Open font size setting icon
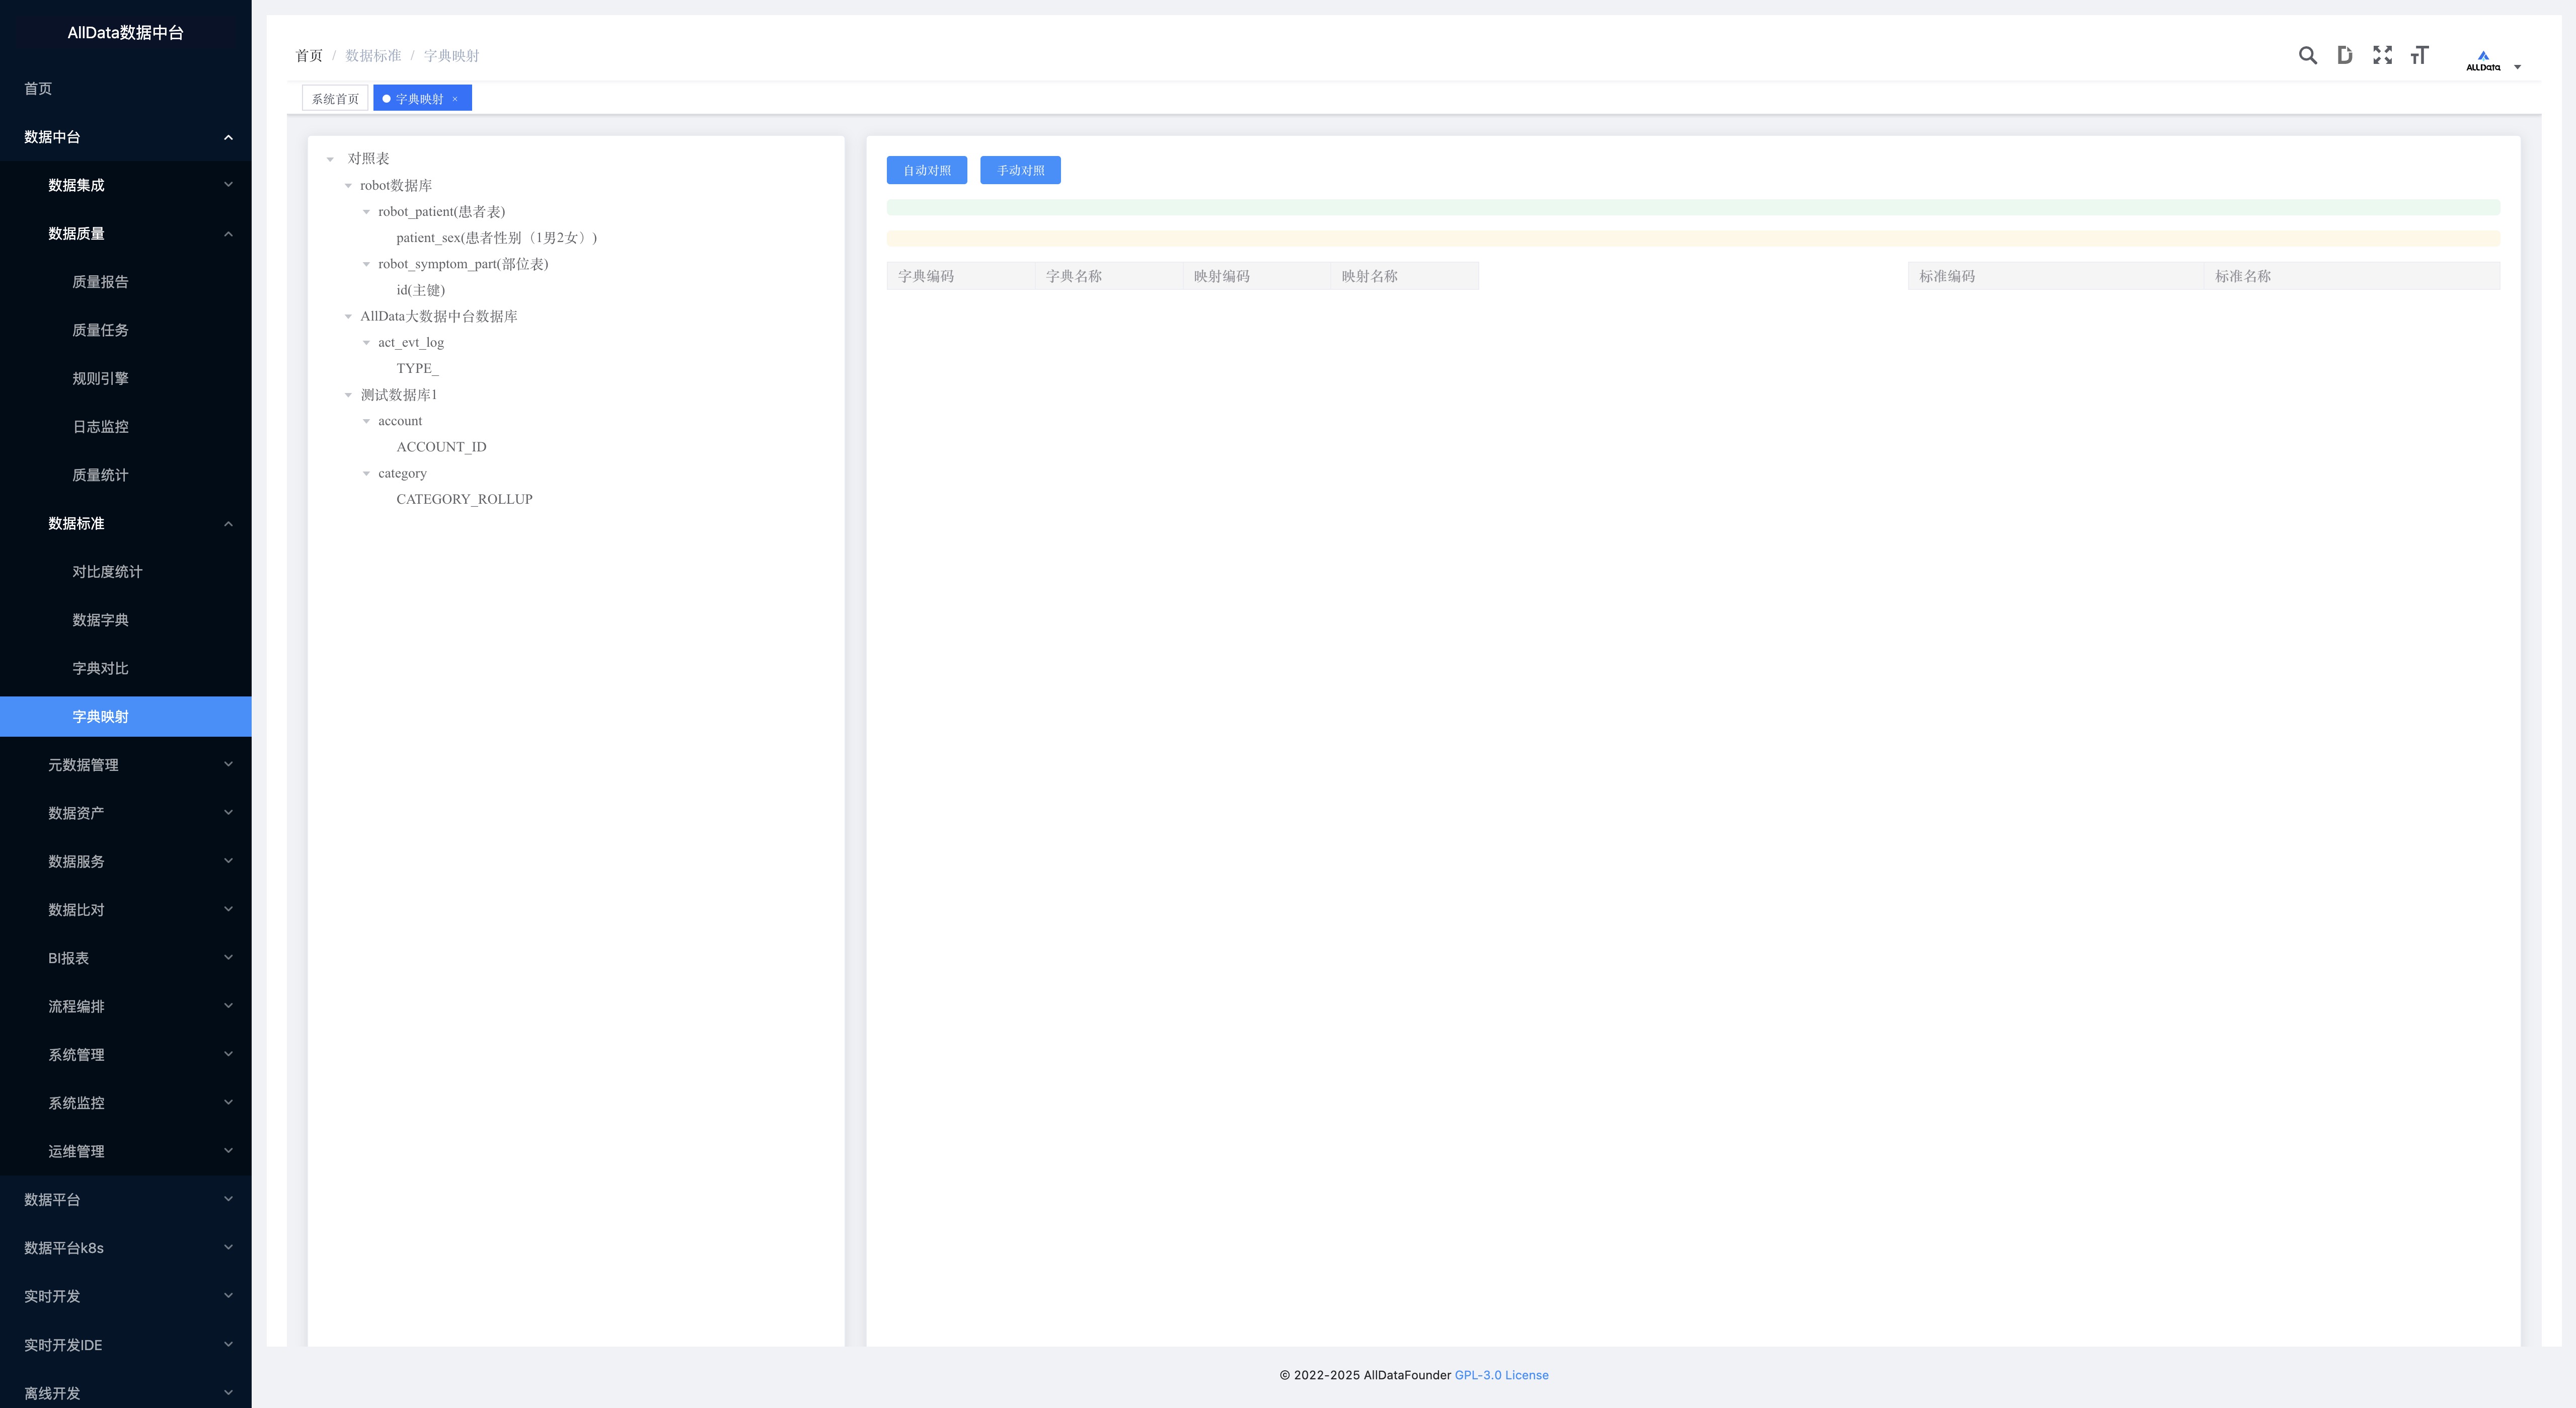Image resolution: width=2576 pixels, height=1408 pixels. pyautogui.click(x=2419, y=55)
